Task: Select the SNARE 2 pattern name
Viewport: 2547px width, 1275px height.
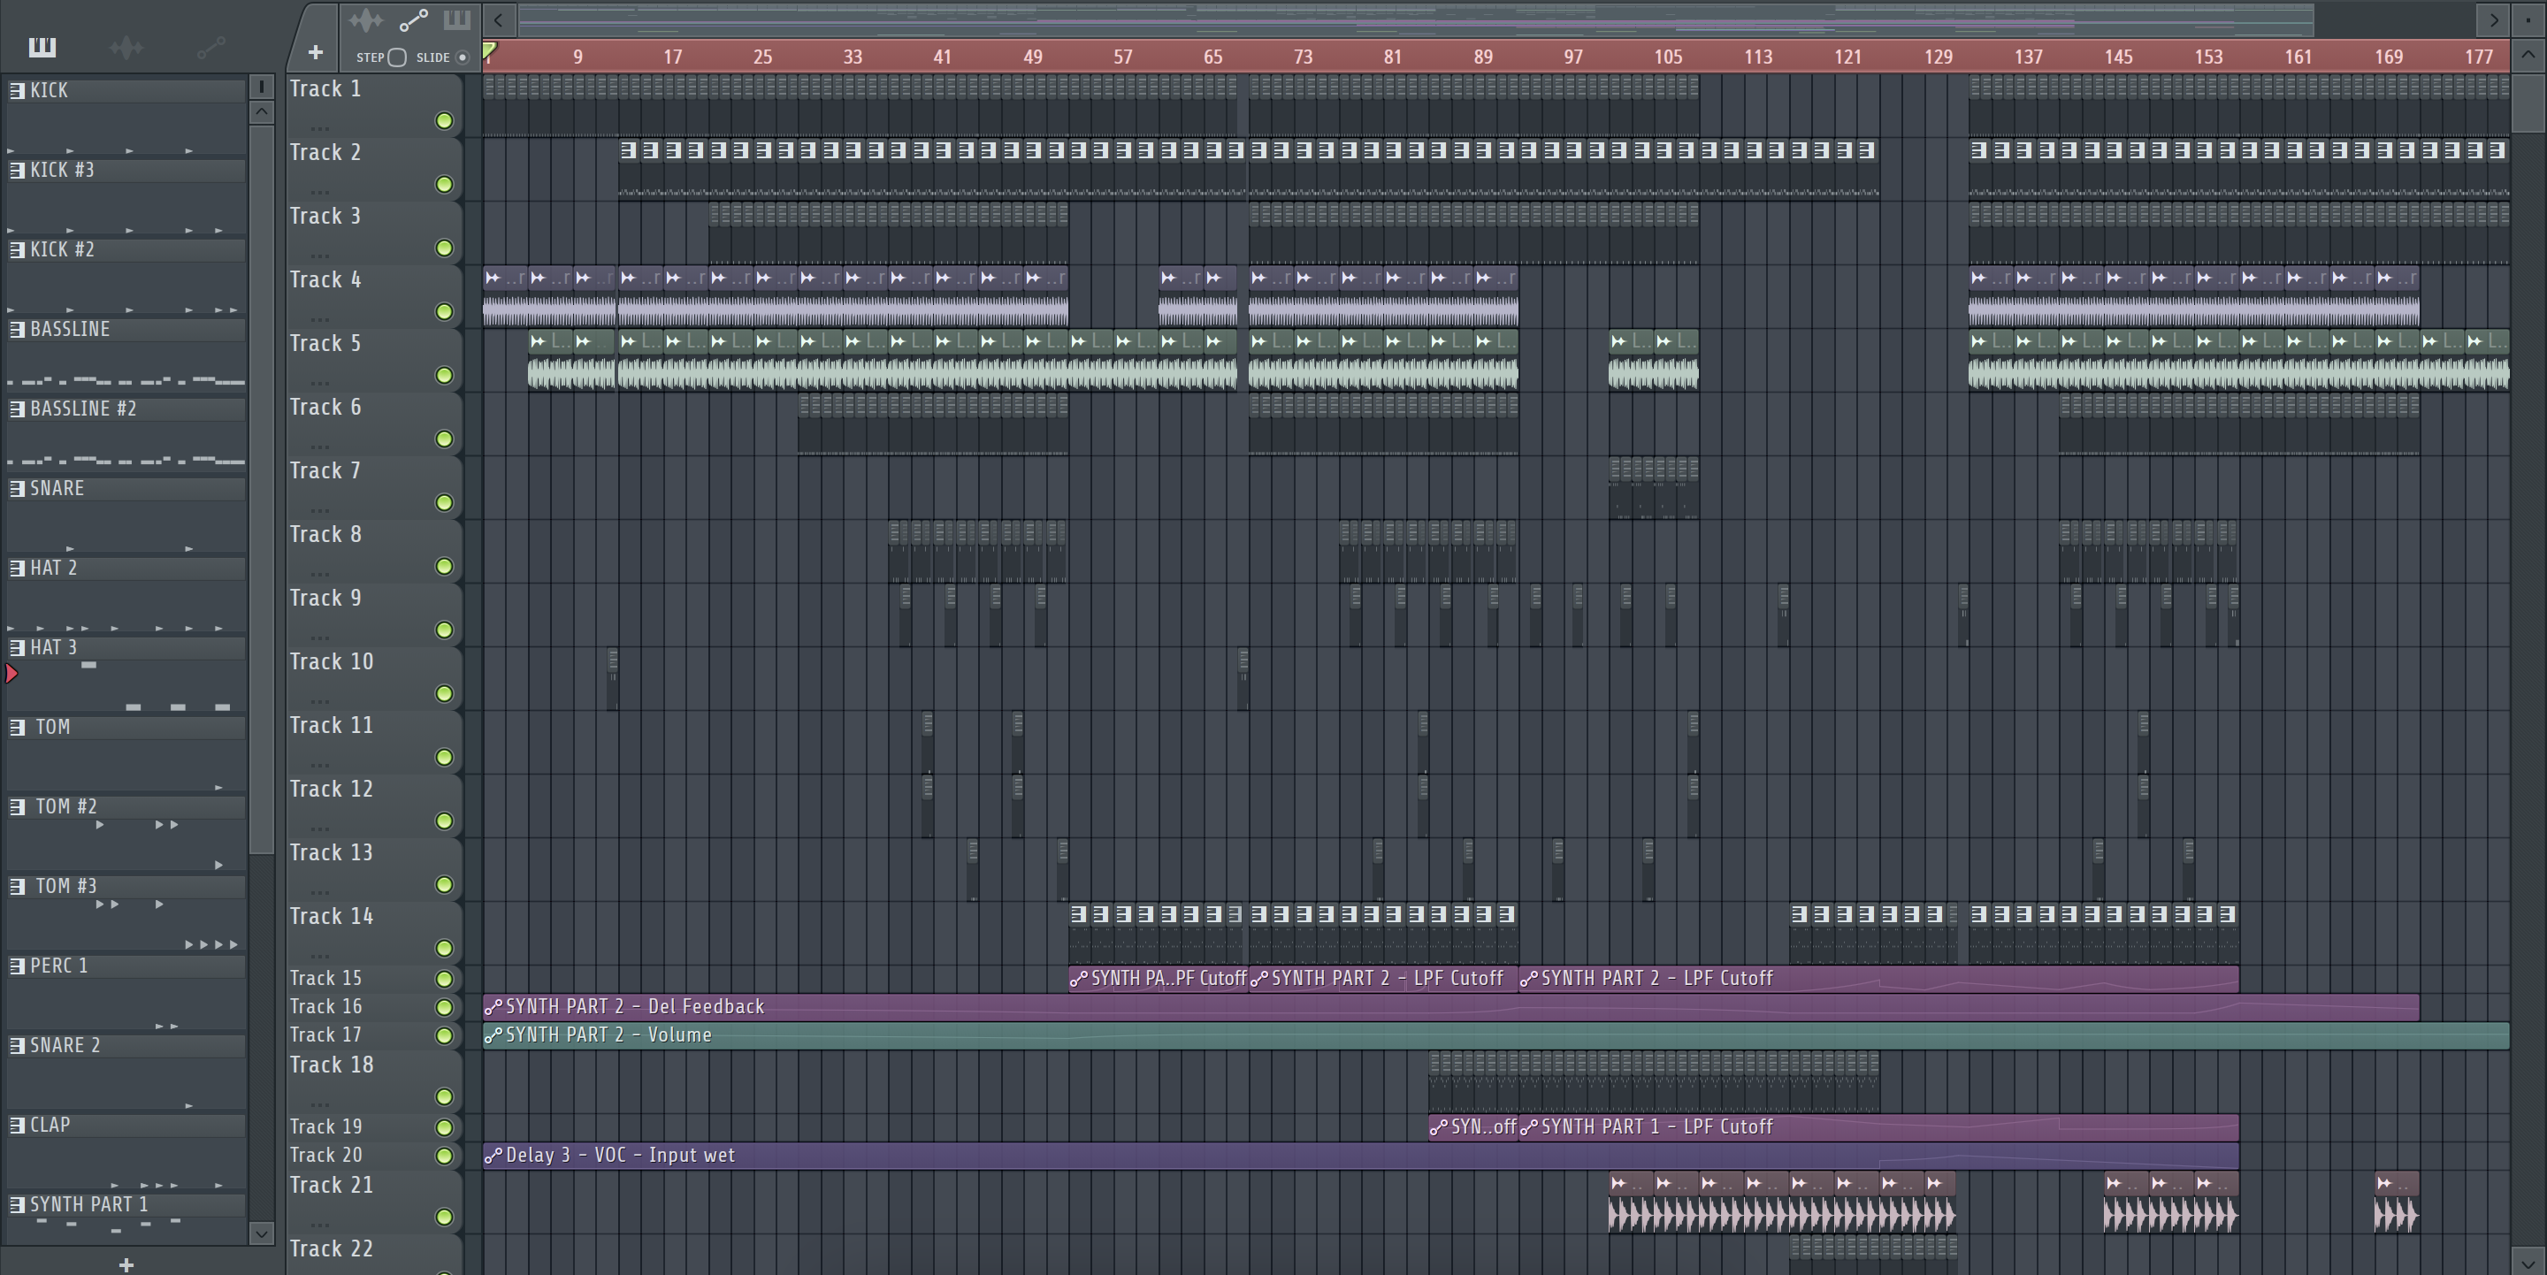Action: click(x=65, y=1045)
